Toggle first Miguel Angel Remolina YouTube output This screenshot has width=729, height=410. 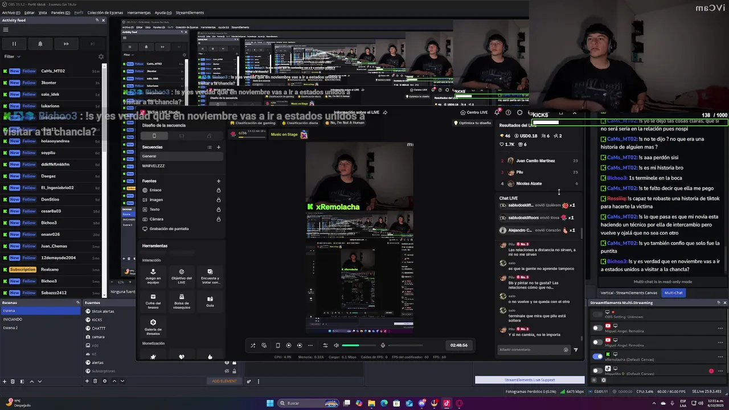(597, 328)
